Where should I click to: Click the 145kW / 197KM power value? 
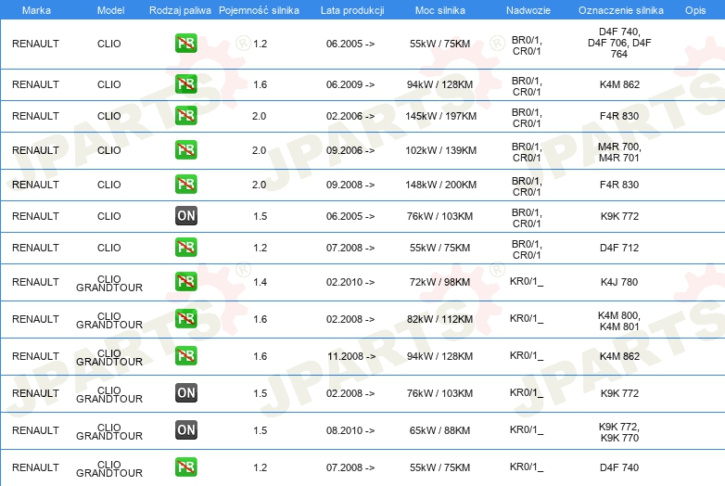(x=440, y=116)
